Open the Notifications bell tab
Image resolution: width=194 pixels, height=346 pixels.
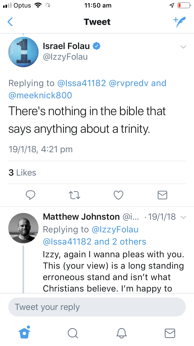(122, 333)
